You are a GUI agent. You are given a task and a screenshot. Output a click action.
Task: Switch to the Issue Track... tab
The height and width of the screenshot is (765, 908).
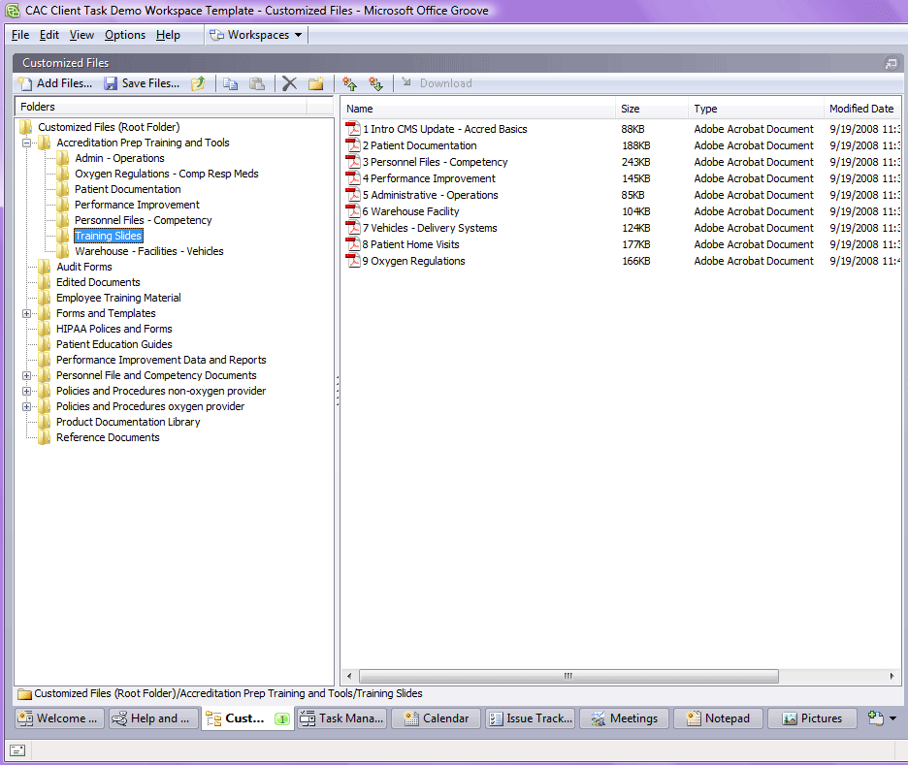point(531,718)
